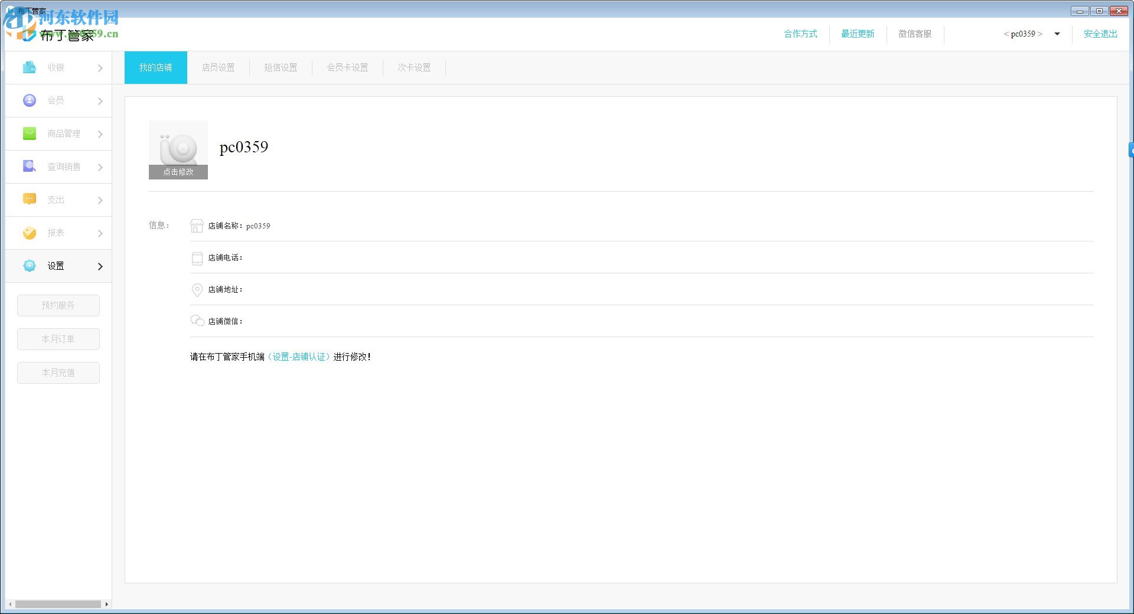The height and width of the screenshot is (614, 1134).
Task: Minimize the 布丁管家 window
Action: click(x=1080, y=11)
